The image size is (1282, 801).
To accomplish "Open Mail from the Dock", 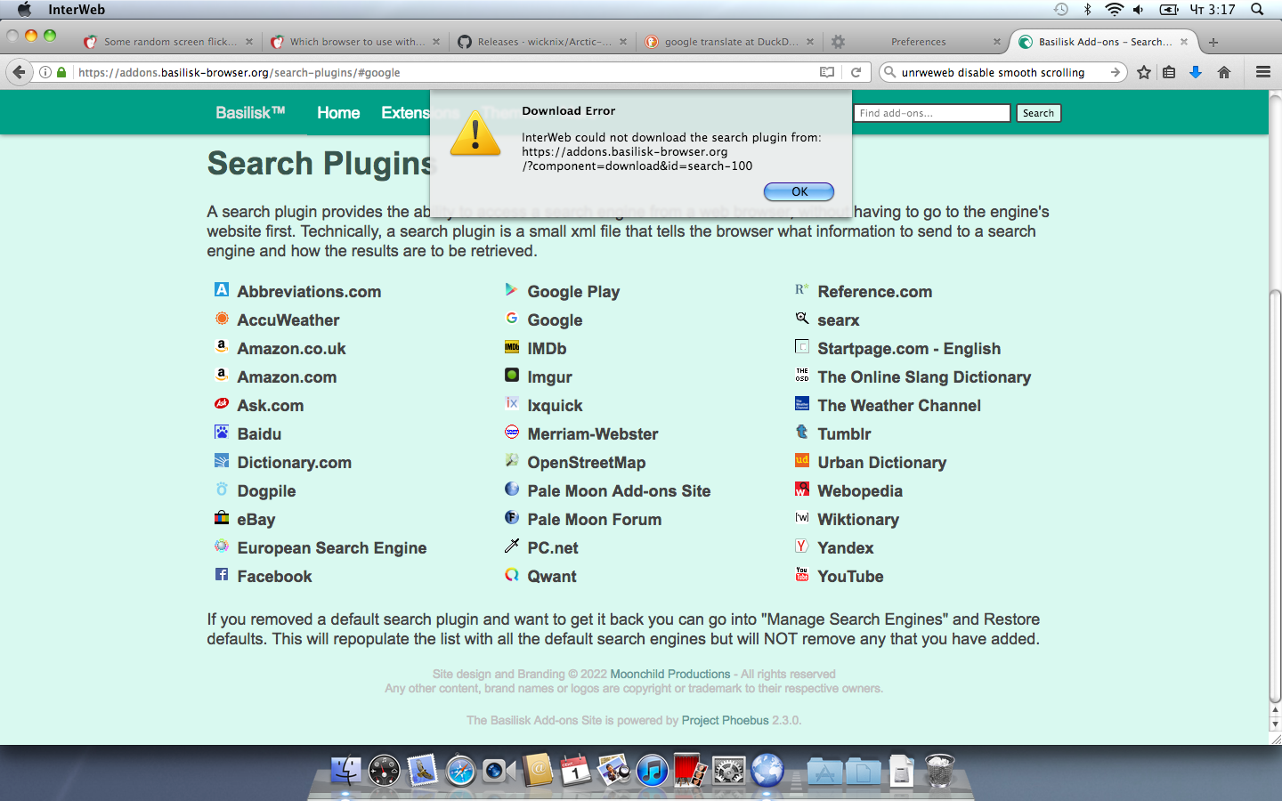I will click(x=423, y=770).
